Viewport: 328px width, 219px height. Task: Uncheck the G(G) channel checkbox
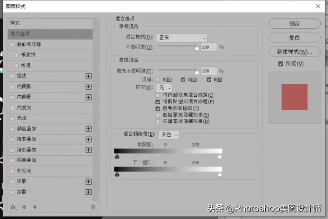coord(183,80)
